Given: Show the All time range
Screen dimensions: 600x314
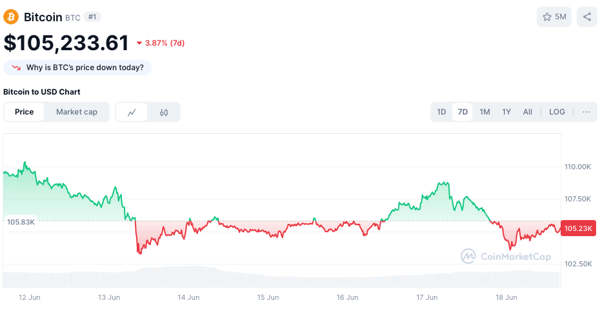Looking at the screenshot, I should [x=528, y=112].
